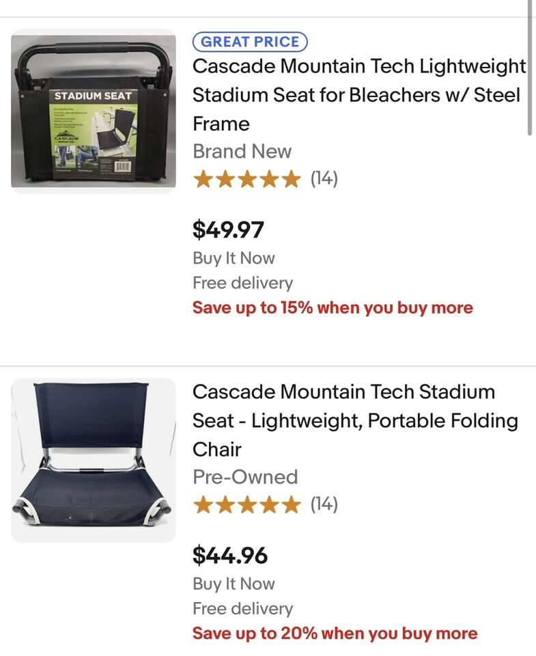Click Save up to 15% when you buy more
This screenshot has height=656, width=536.
[333, 308]
